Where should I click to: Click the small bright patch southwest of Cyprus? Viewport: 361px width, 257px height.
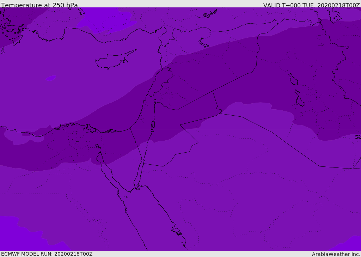(x=51, y=78)
